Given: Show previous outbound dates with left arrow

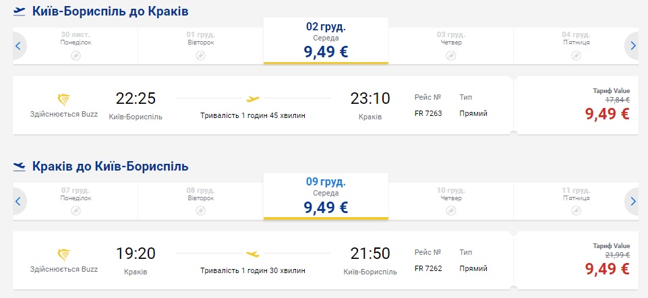Looking at the screenshot, I should [19, 46].
